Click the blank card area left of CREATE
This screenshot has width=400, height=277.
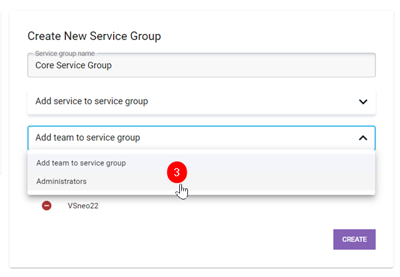pyautogui.click(x=200, y=240)
